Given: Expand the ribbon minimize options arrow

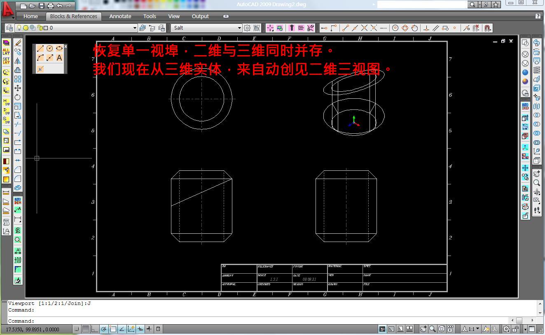Looking at the screenshot, I should tap(226, 16).
